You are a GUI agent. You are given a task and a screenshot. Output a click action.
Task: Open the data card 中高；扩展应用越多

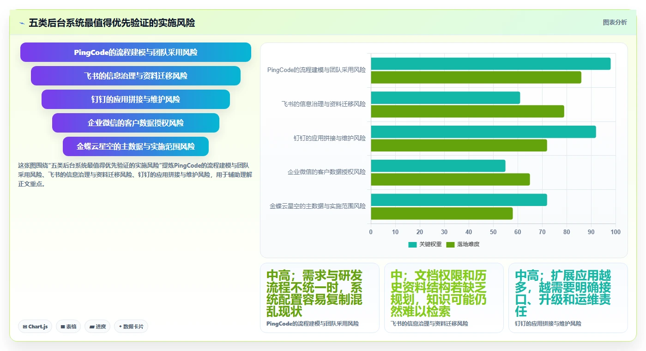(568, 298)
